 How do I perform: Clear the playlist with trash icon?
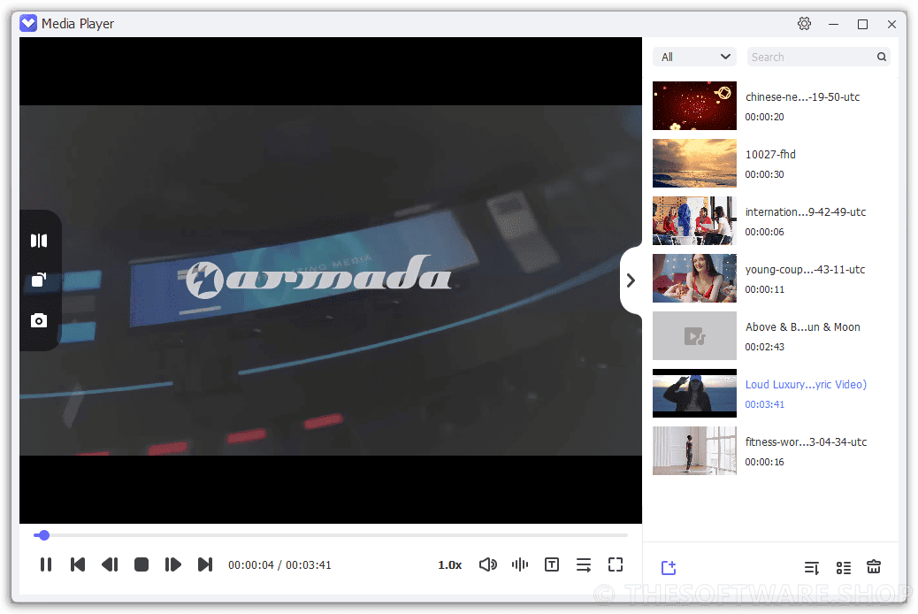click(x=874, y=566)
